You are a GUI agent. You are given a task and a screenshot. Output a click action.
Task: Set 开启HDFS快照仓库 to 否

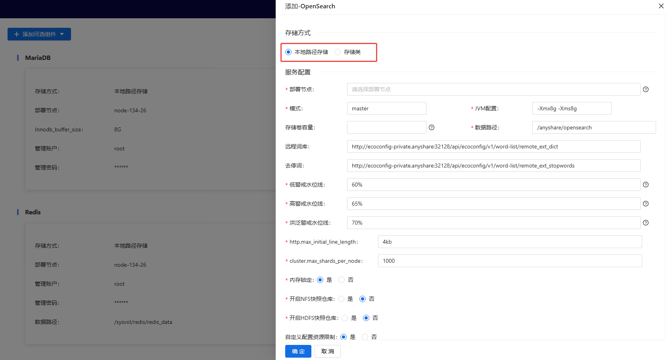pyautogui.click(x=366, y=318)
